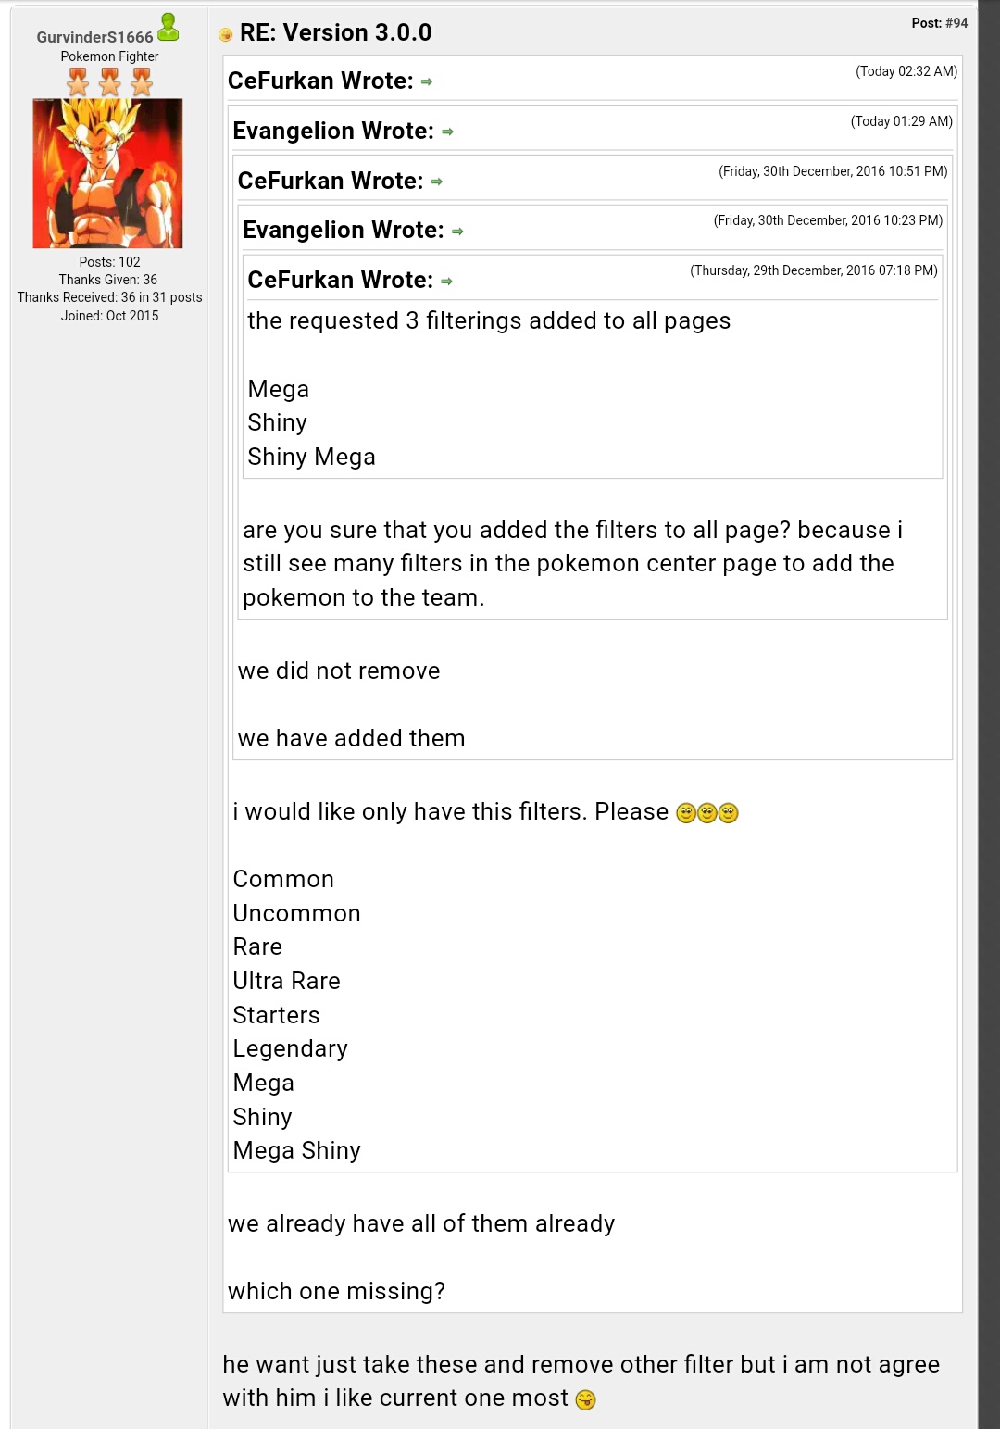Open GurvinderS1666's avatar image
Screen dimensions: 1000x1429
pos(107,173)
